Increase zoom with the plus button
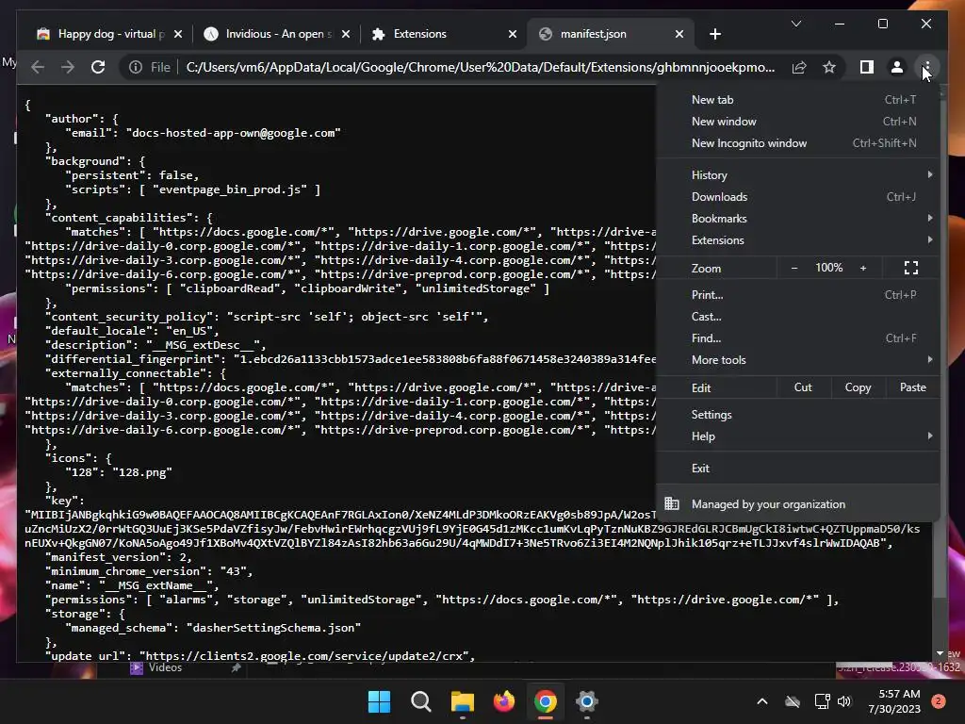965x724 pixels. [863, 268]
